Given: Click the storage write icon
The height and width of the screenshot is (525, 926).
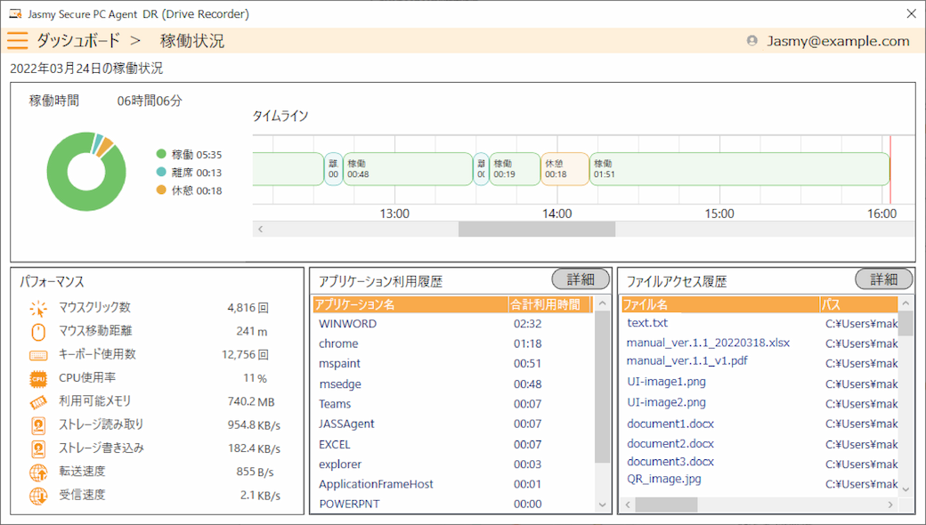Looking at the screenshot, I should pos(38,448).
